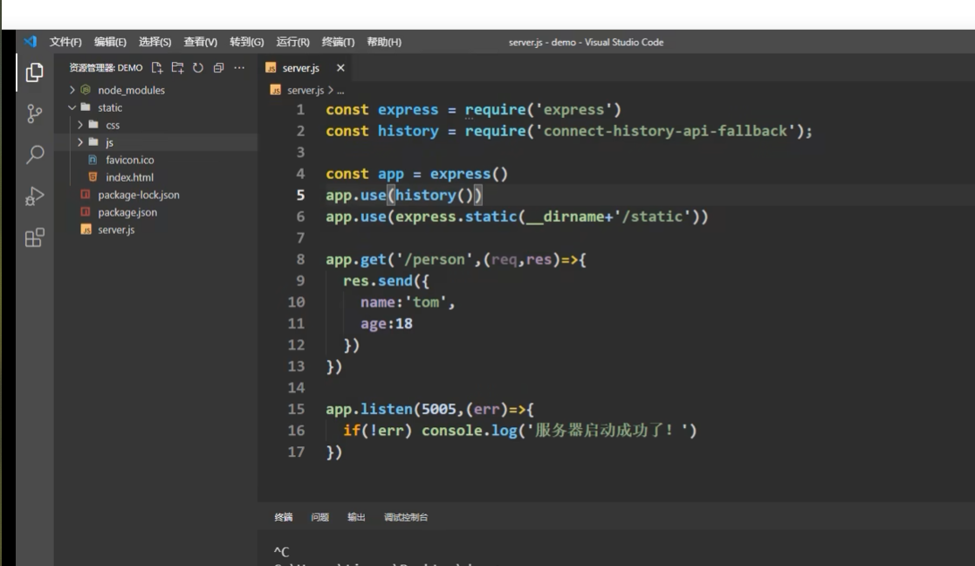This screenshot has width=975, height=566.
Task: Open the Explorer view in activity bar
Action: 34,72
